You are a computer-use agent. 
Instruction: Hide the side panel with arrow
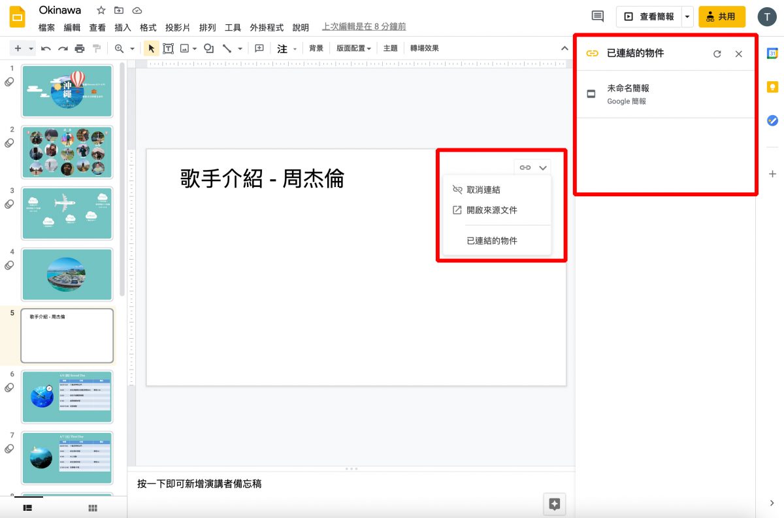point(772,503)
